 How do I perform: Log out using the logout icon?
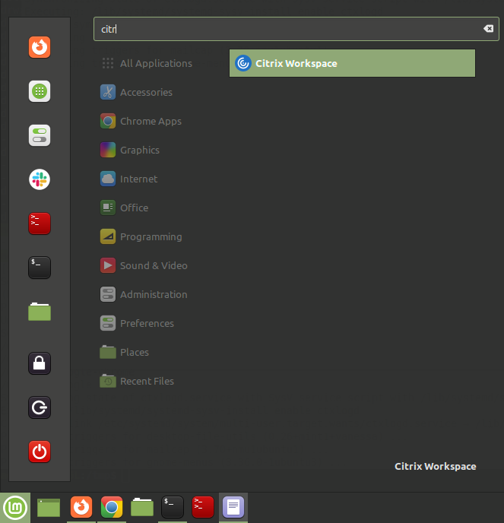coord(40,407)
